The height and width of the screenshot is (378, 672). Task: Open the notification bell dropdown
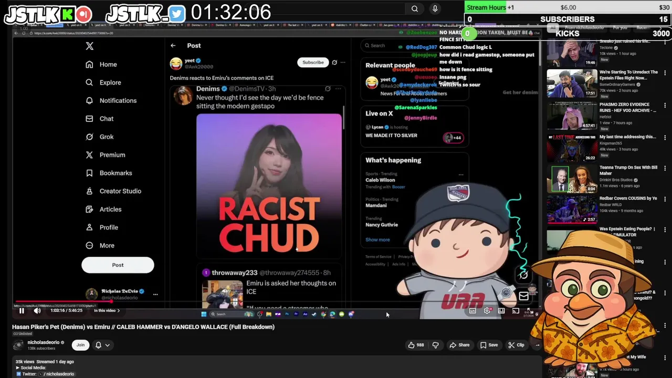click(102, 345)
